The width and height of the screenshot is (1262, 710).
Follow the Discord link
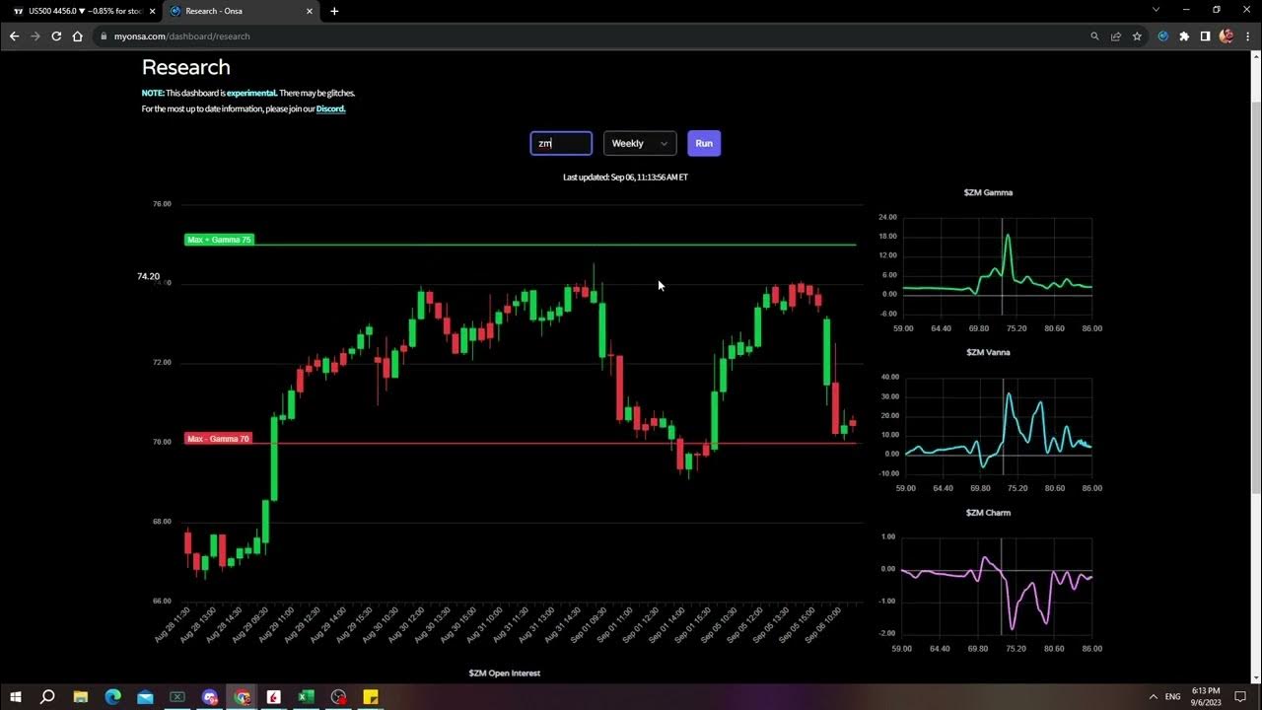330,108
